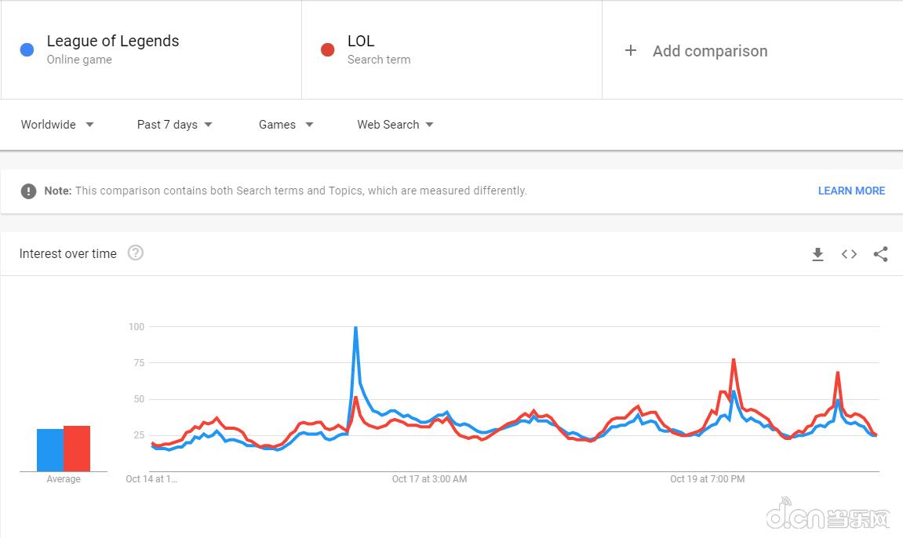Screen dimensions: 903x538
Task: Click the LEARN MORE link
Action: 851,191
